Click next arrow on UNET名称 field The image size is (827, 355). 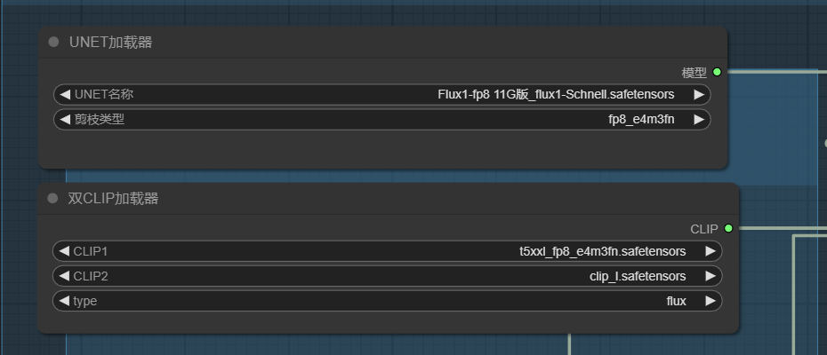point(699,95)
